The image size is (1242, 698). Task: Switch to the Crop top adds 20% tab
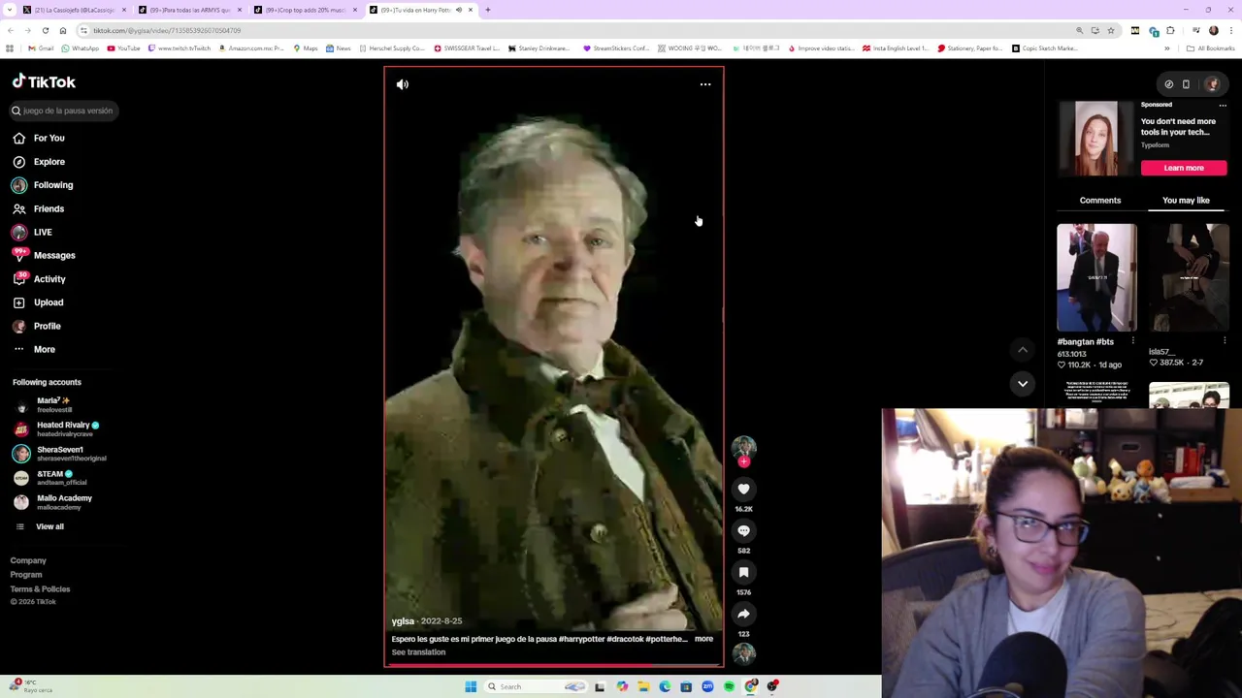click(304, 10)
